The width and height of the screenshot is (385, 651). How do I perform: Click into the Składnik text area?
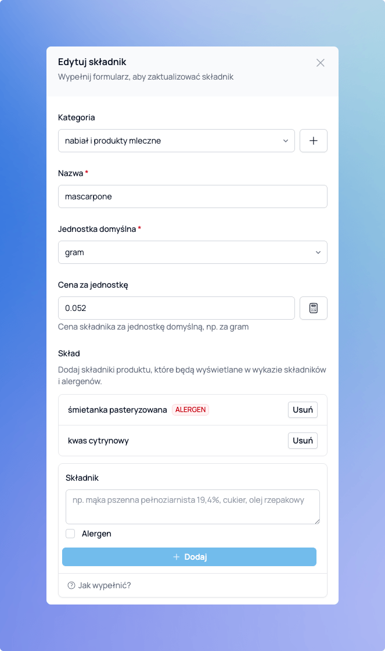192,507
